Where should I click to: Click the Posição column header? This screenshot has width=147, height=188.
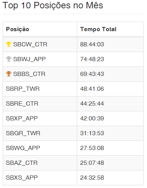tap(18, 29)
